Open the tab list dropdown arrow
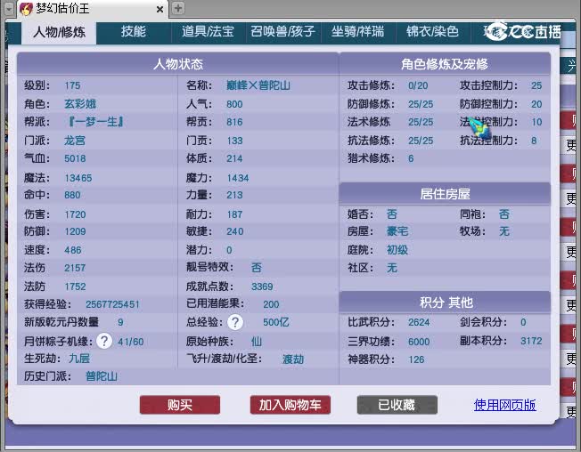The width and height of the screenshot is (581, 452). click(9, 9)
